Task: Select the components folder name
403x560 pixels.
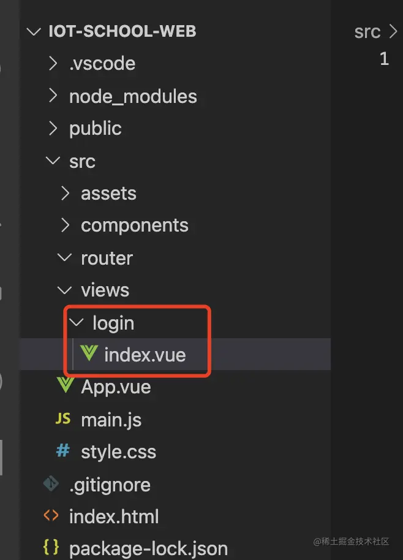Action: click(x=135, y=226)
